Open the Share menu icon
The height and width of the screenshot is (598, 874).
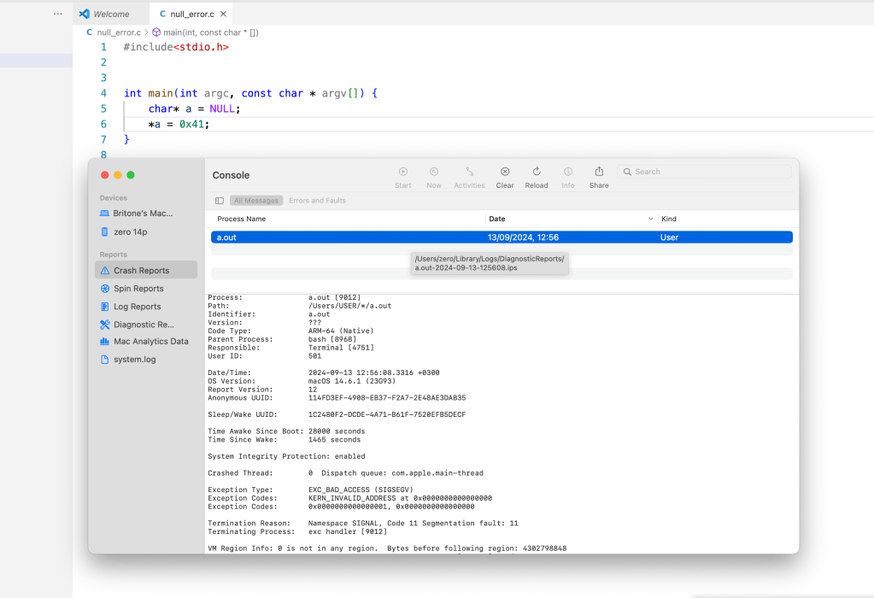[x=599, y=172]
